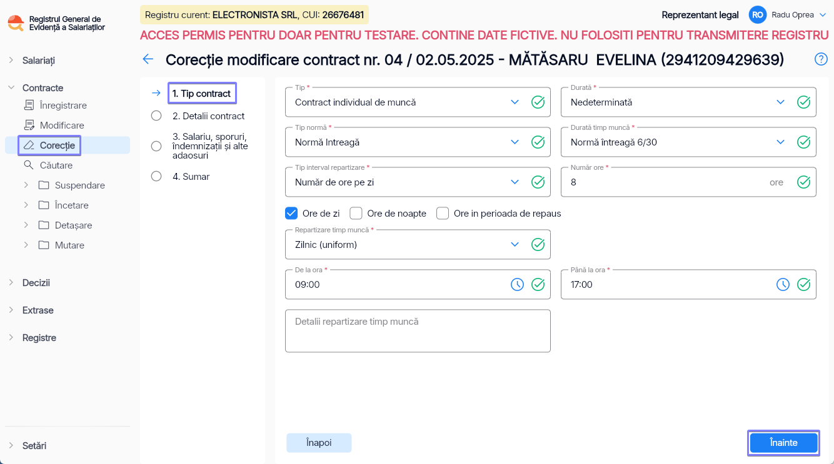Viewport: 834px width, 464px height.
Task: Click the clock icon in Până la ora
Action: coord(783,285)
